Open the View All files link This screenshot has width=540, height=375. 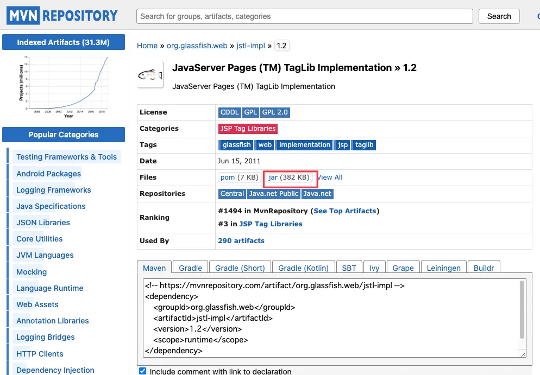pyautogui.click(x=330, y=177)
